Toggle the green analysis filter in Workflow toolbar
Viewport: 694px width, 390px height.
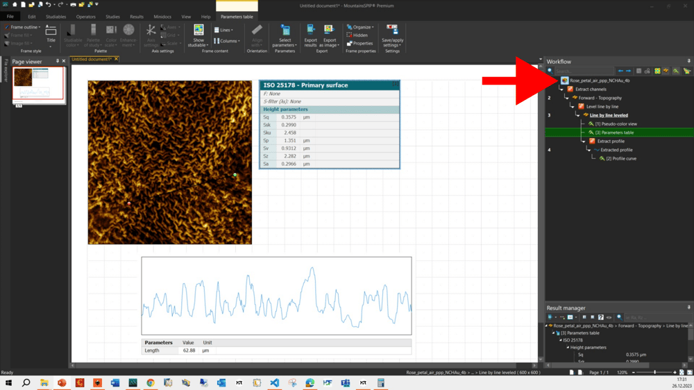[676, 71]
